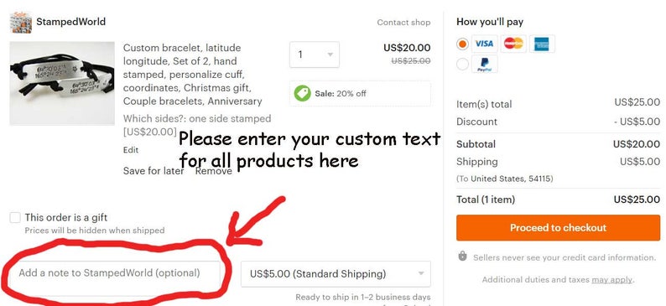Viewport: 666px width, 306px height.
Task: Click the secure payment lock icon
Action: (x=462, y=257)
